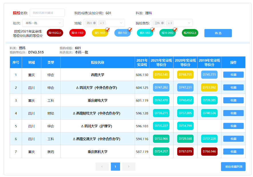Click the +1 extra regions tag
This screenshot has height=177, width=253.
coord(102,23)
